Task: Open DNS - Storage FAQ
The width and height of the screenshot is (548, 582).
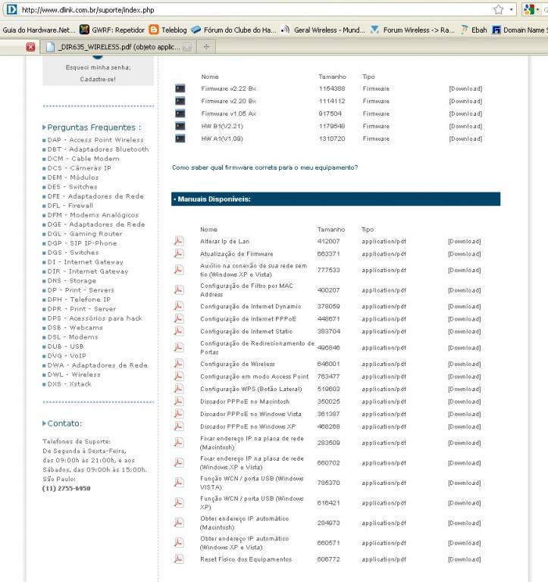Action: coord(72,280)
